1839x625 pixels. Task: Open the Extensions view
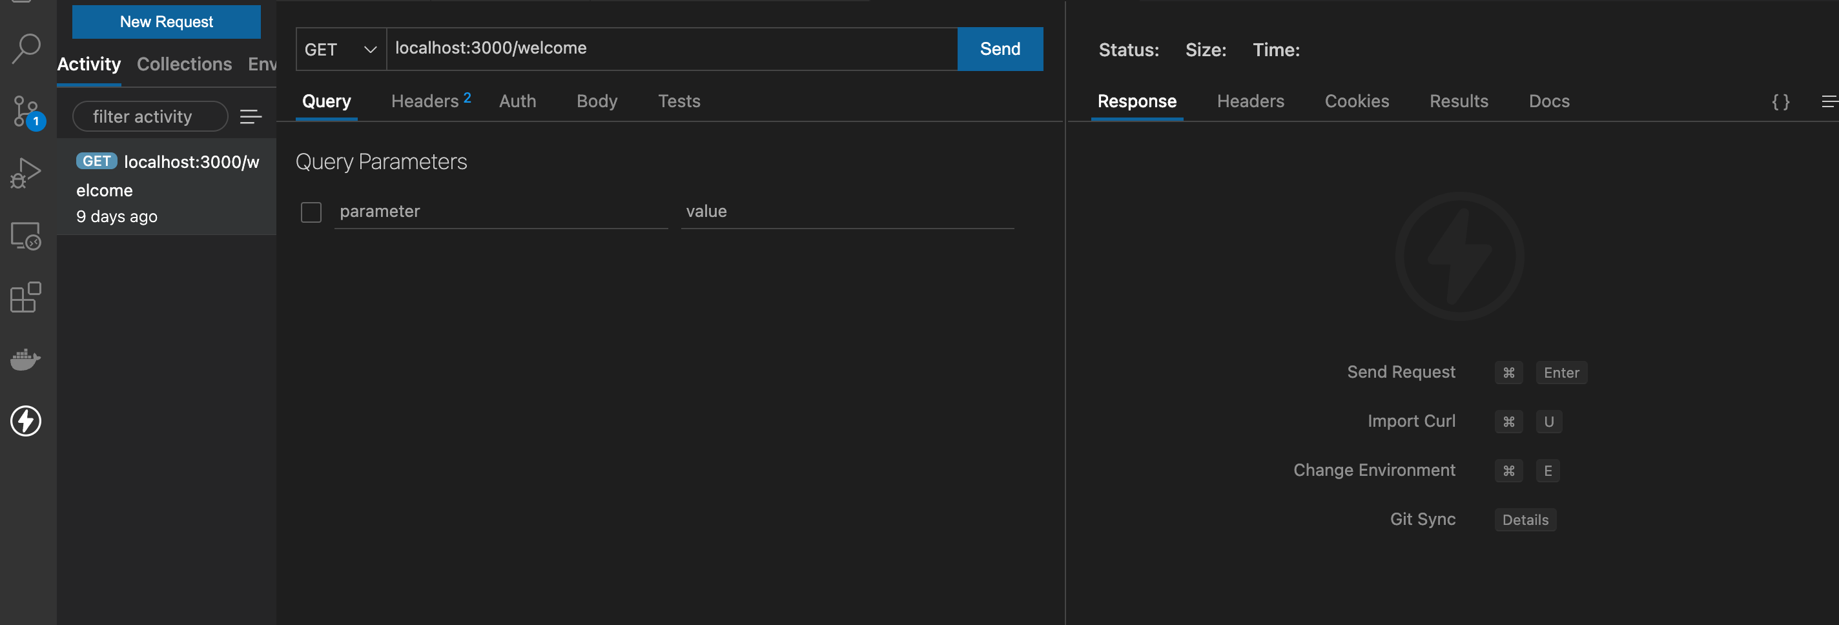[x=26, y=297]
